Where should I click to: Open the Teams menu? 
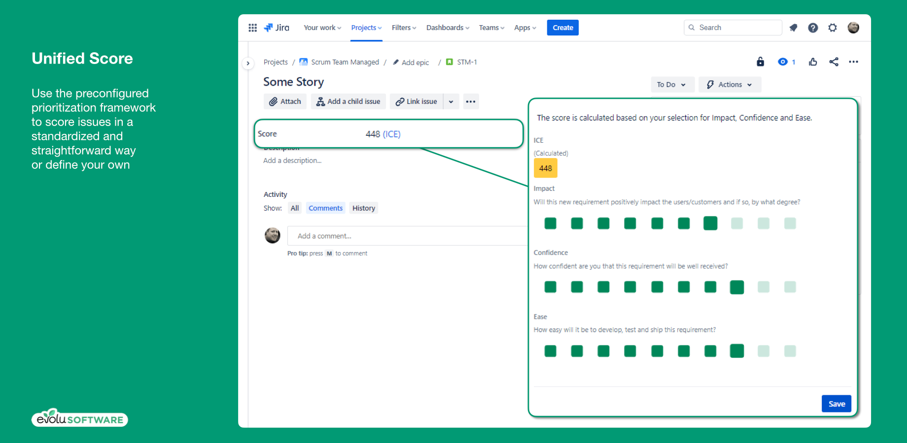click(x=491, y=28)
